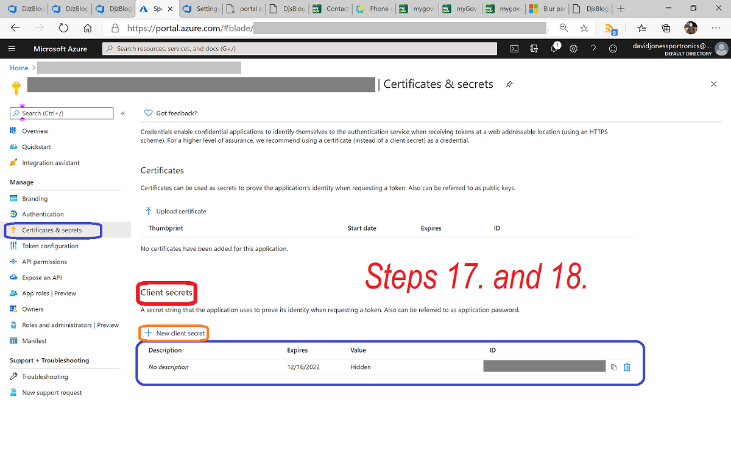Open portal settings gear icon
Image resolution: width=731 pixels, height=466 pixels.
click(x=573, y=49)
